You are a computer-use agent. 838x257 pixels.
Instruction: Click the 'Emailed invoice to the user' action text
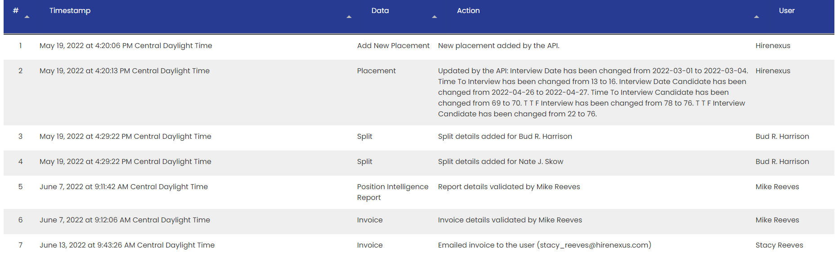[x=545, y=245]
